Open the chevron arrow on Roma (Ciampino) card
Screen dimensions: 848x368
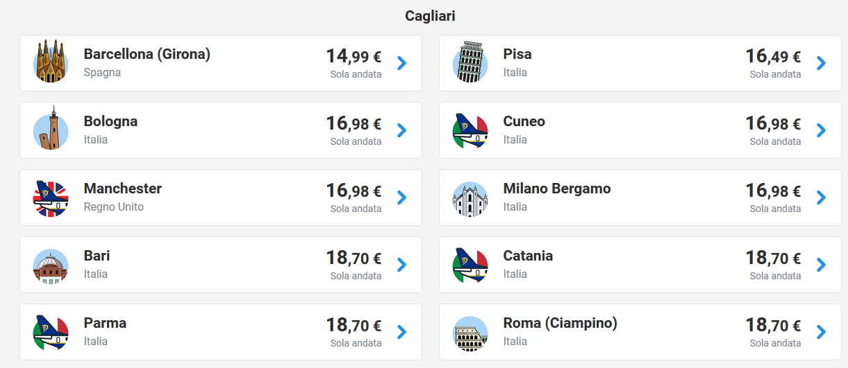(x=821, y=332)
